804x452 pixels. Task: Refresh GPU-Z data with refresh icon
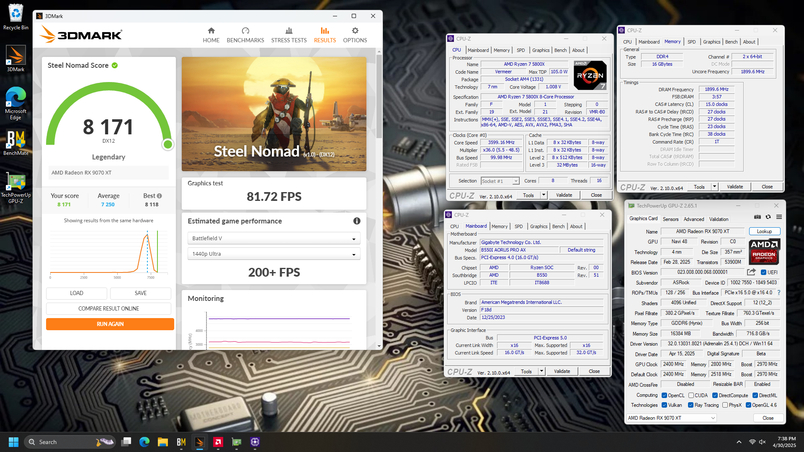pyautogui.click(x=768, y=217)
